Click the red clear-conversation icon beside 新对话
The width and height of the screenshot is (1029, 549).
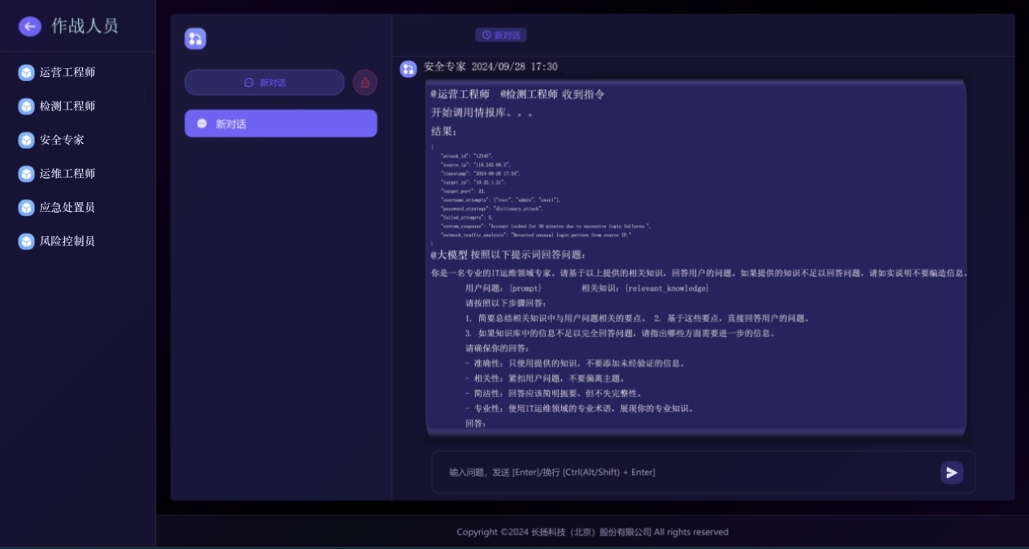[x=364, y=81]
